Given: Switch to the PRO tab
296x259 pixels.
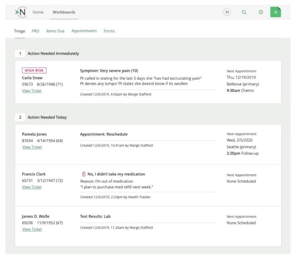Looking at the screenshot, I should (x=36, y=31).
